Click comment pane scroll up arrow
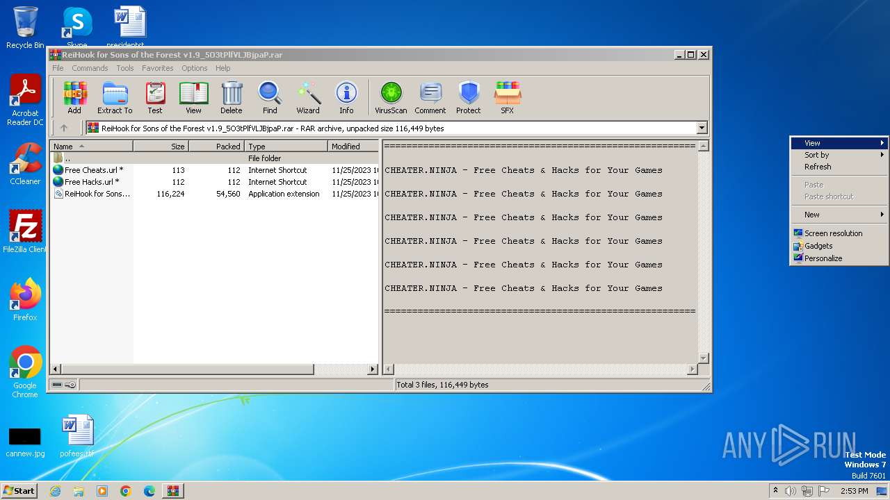The height and width of the screenshot is (500, 890). (x=703, y=146)
